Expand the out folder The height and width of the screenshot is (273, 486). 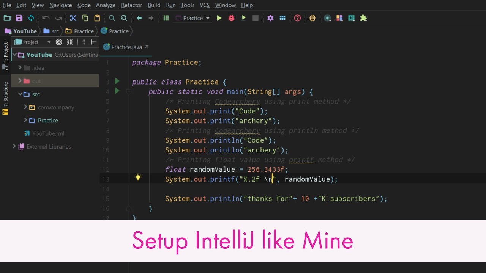(x=20, y=81)
